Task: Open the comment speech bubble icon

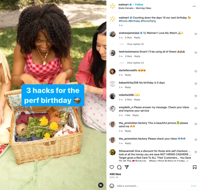Action: click(x=119, y=167)
